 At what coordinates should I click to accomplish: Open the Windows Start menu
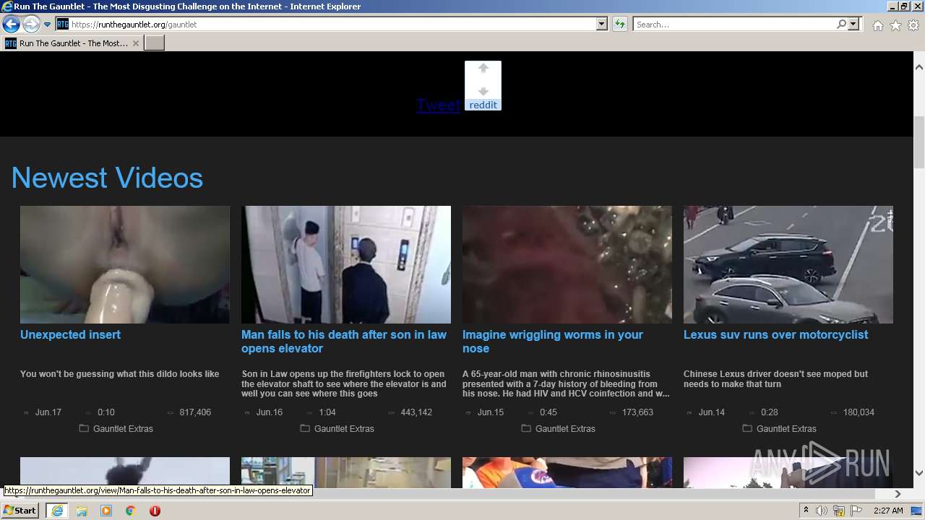[x=20, y=511]
